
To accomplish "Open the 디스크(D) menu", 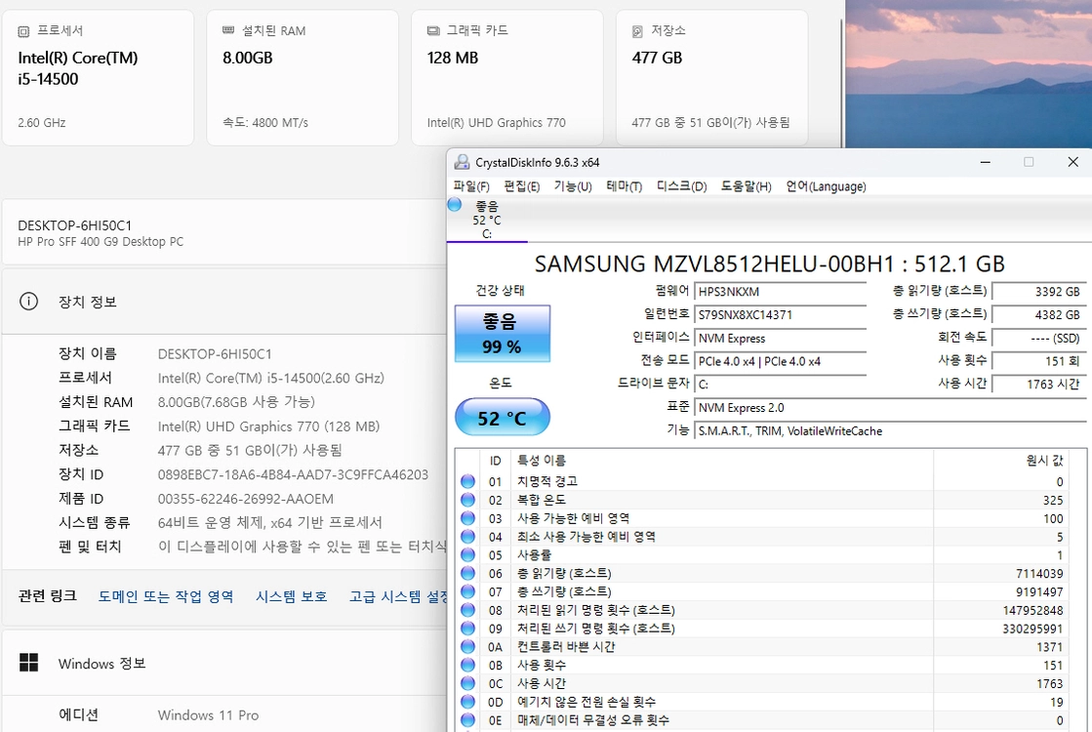I will tap(681, 186).
